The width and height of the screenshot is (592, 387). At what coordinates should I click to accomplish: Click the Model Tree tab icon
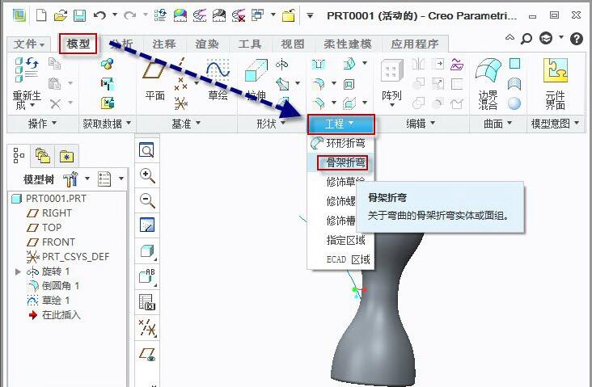(x=19, y=155)
